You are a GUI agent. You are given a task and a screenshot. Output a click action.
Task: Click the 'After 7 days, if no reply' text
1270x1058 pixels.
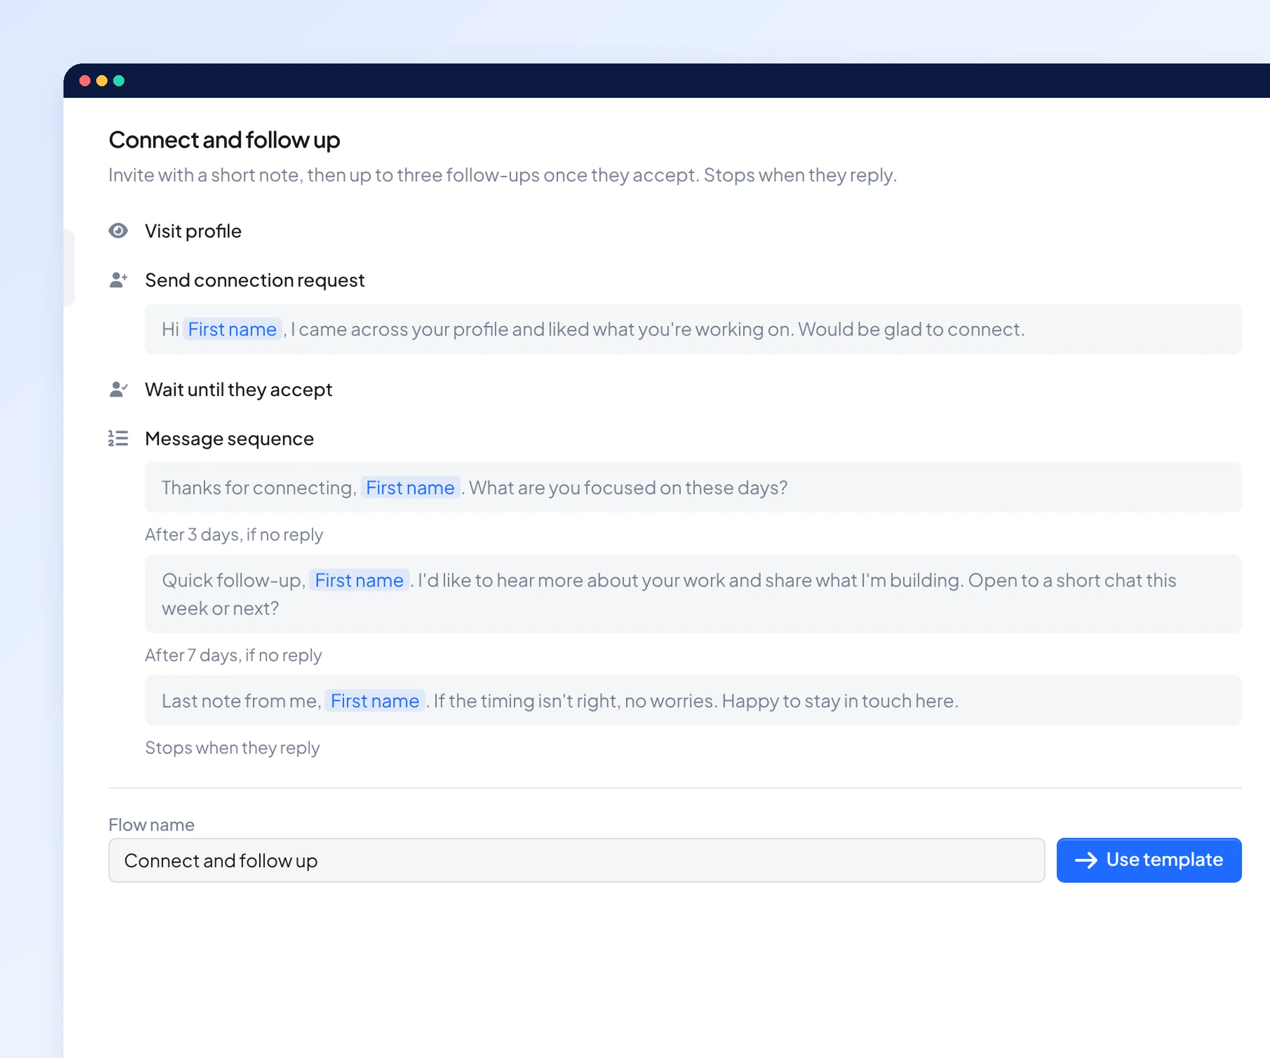pos(233,655)
